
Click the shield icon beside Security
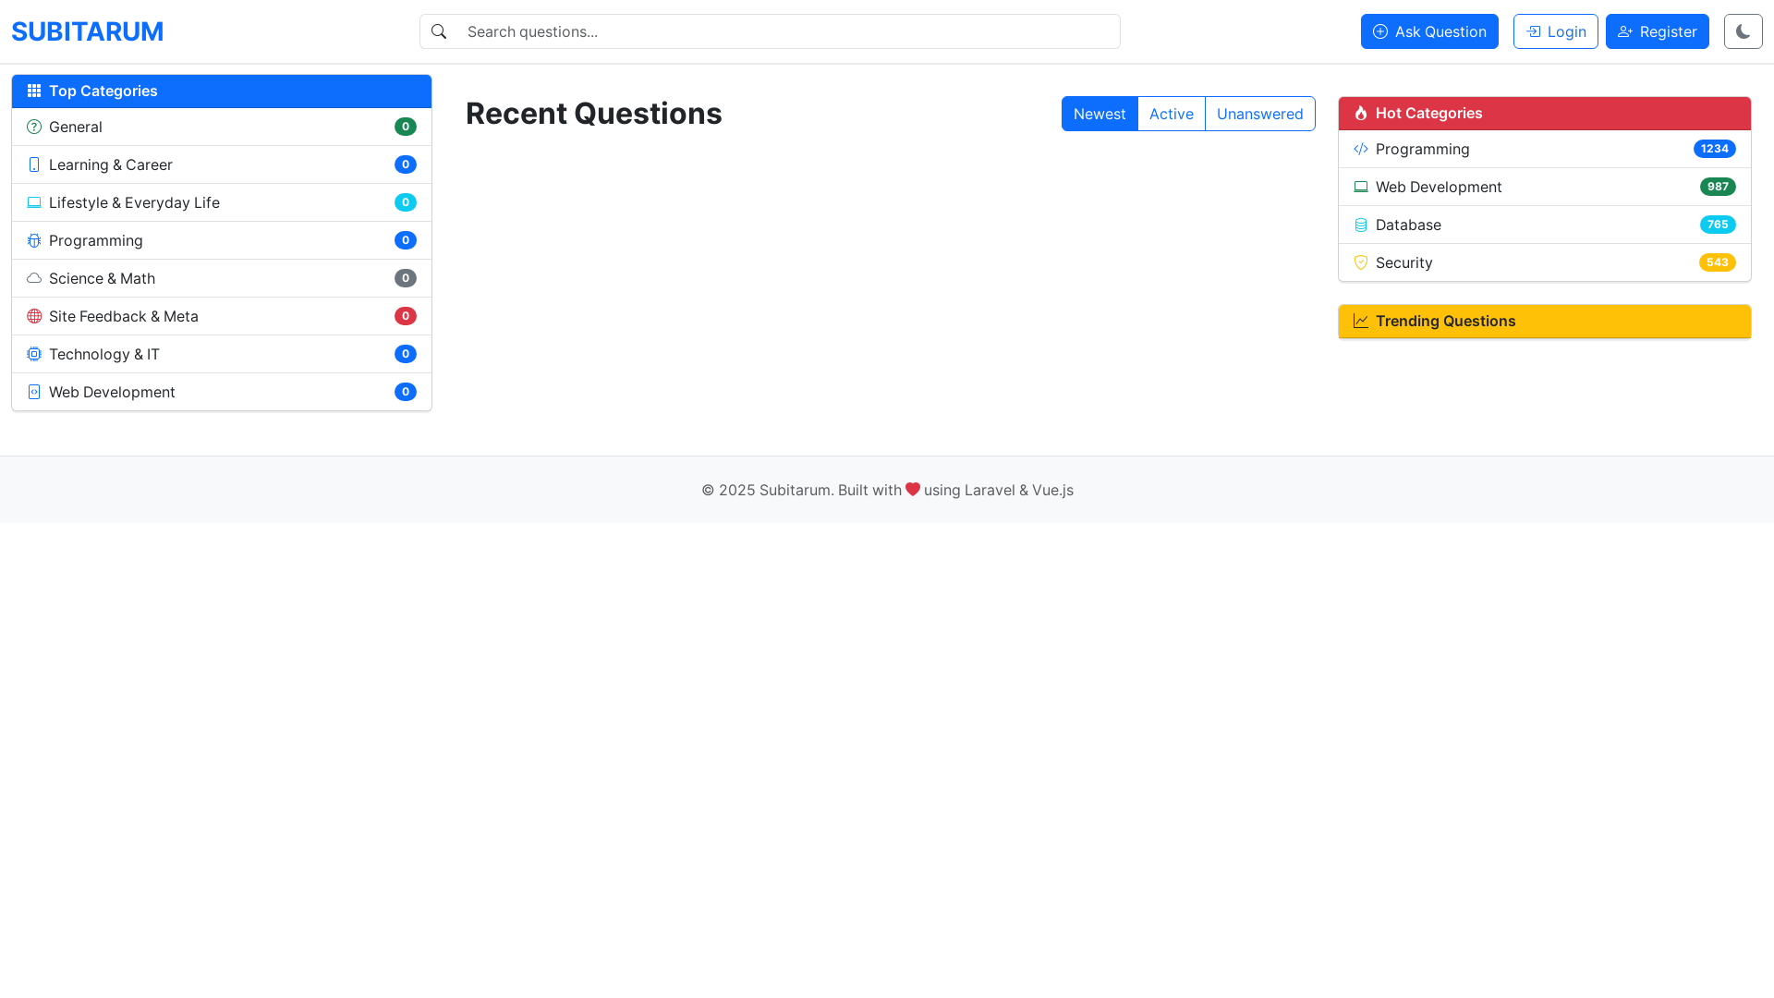point(1360,262)
